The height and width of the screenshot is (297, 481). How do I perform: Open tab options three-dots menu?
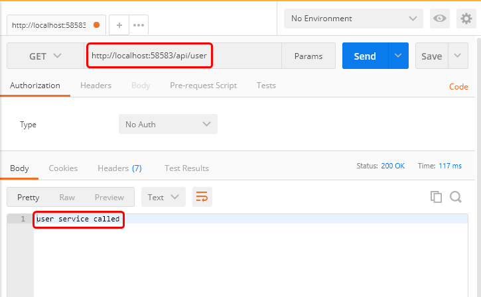pos(138,25)
